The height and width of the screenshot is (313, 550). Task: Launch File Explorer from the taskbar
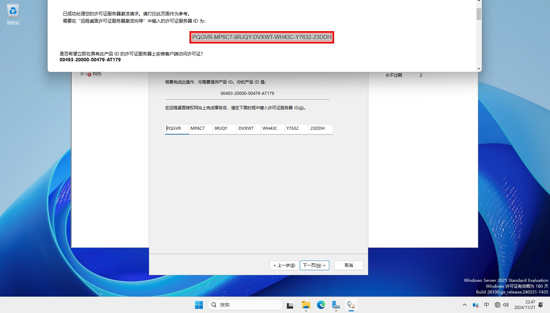coord(306,305)
